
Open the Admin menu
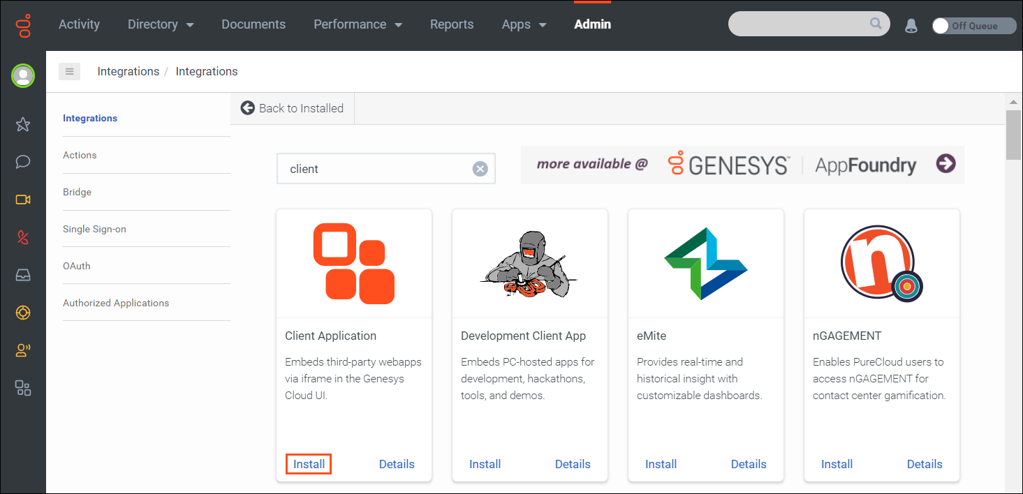click(592, 24)
